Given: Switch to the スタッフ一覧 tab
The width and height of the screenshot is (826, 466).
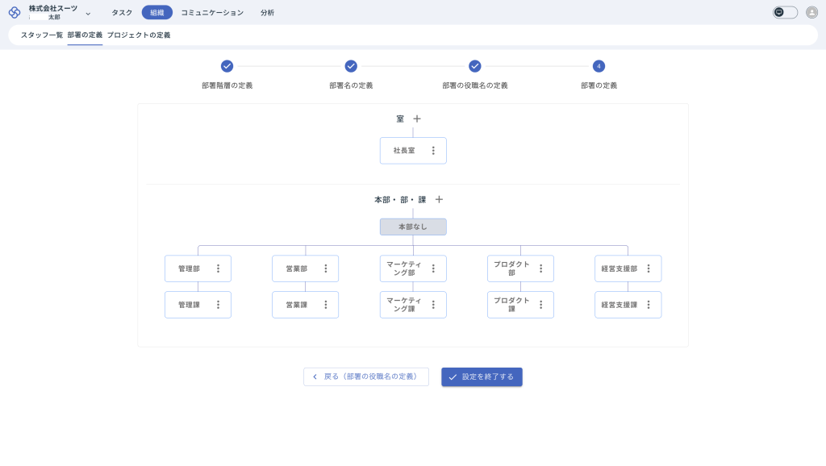Looking at the screenshot, I should (42, 35).
